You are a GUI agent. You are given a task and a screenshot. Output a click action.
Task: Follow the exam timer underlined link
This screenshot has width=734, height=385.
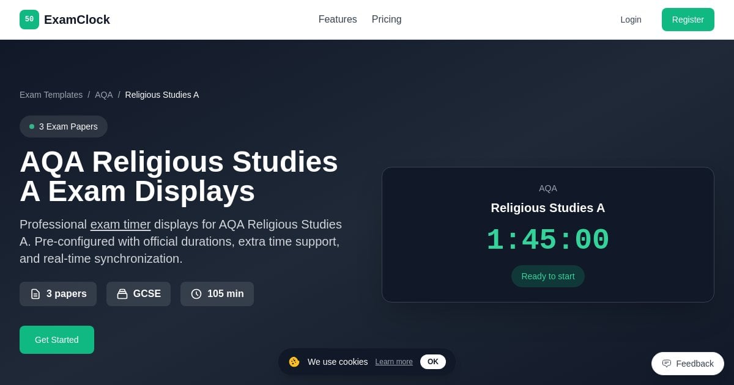pos(120,224)
